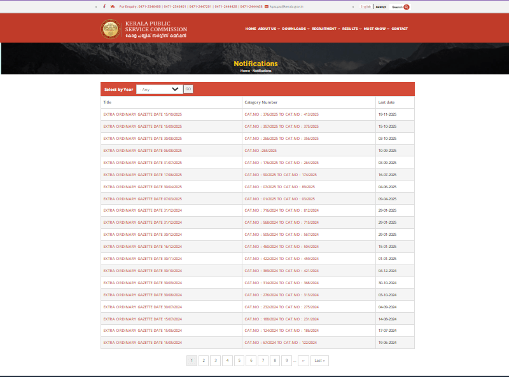Screen dimensions: 509x377
Task: Click the Home breadcrumb under Notifications heading
Action: 244,71
